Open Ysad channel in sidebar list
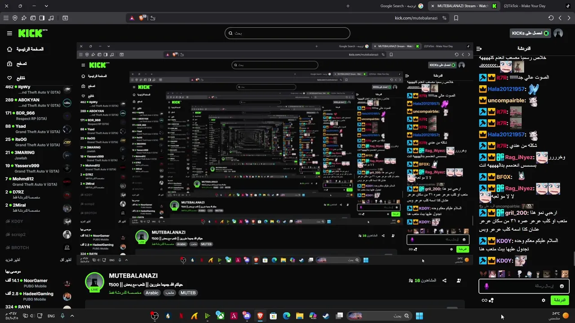 pyautogui.click(x=38, y=129)
